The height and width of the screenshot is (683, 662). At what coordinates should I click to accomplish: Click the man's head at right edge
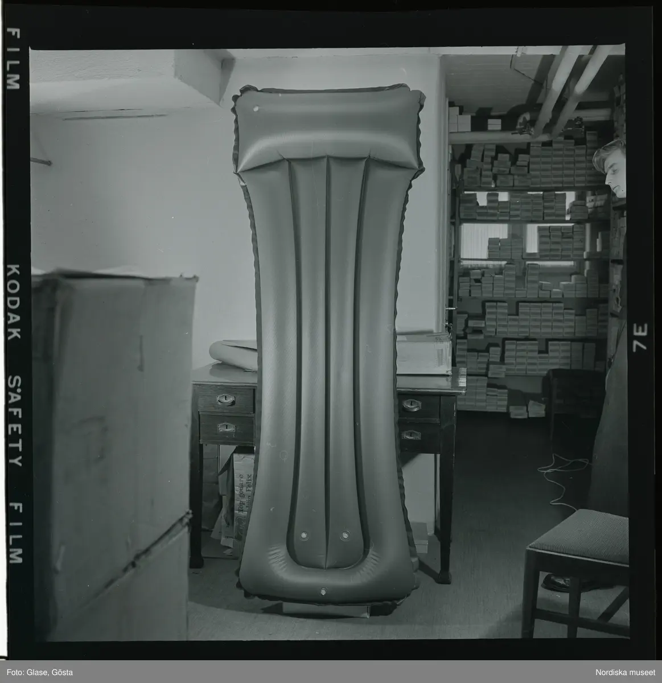click(610, 165)
